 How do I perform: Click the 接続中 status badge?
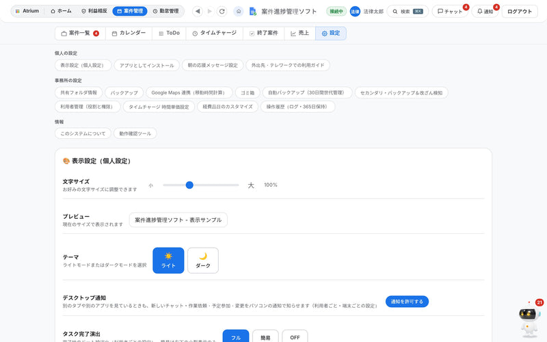click(x=336, y=12)
